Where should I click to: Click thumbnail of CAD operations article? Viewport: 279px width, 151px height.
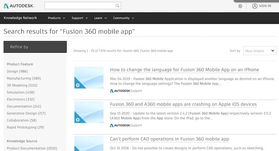coord(89,143)
